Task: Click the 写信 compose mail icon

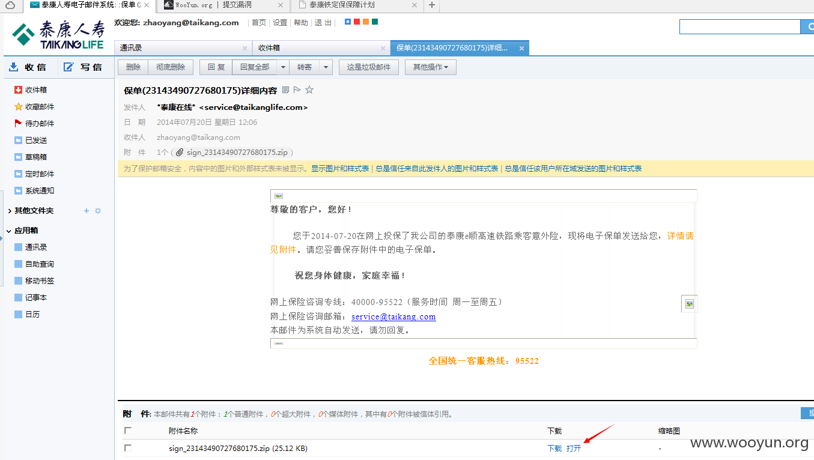Action: coord(69,67)
